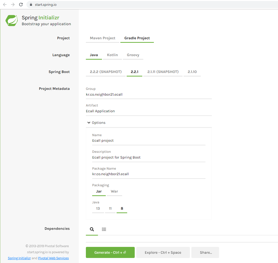Screen dimensions: 278x263
Task: Click the Packaging label
Action: point(100,185)
